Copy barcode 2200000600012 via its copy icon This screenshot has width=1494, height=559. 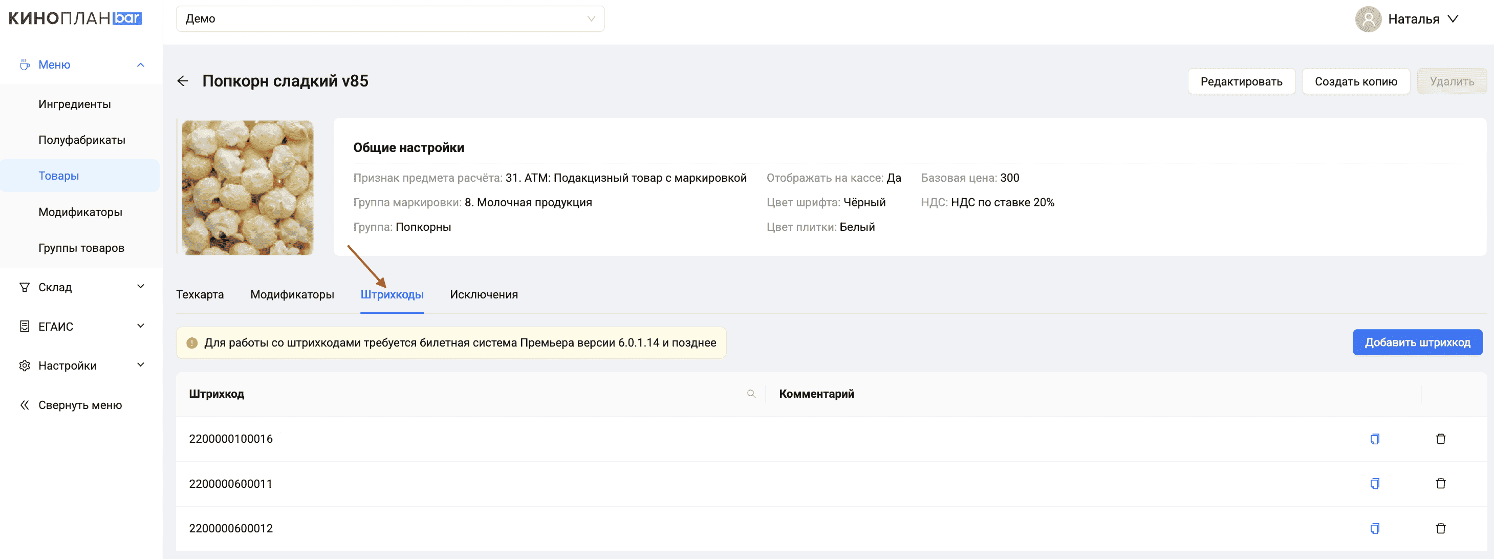pos(1375,528)
